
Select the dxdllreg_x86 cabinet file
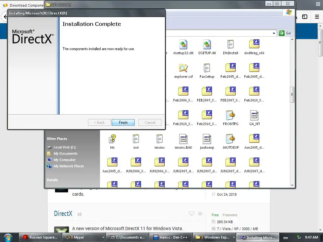point(254,44)
